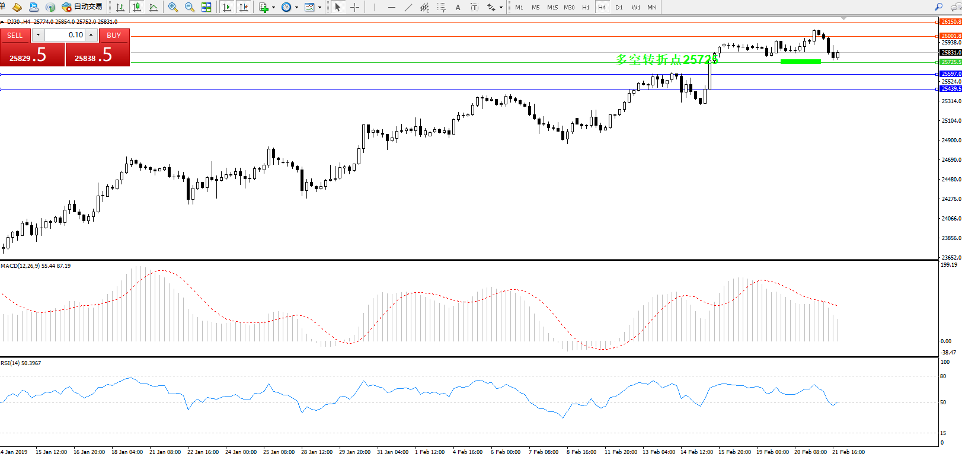Select the text label 'A' tool
Viewport: 962px width, 457px height.
pyautogui.click(x=458, y=7)
